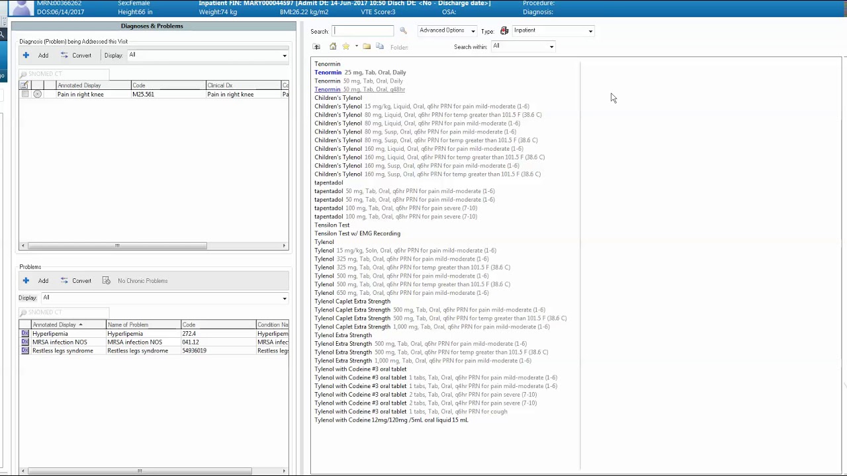Screen dimensions: 847x476
Task: Click into the order Search field
Action: [363, 31]
